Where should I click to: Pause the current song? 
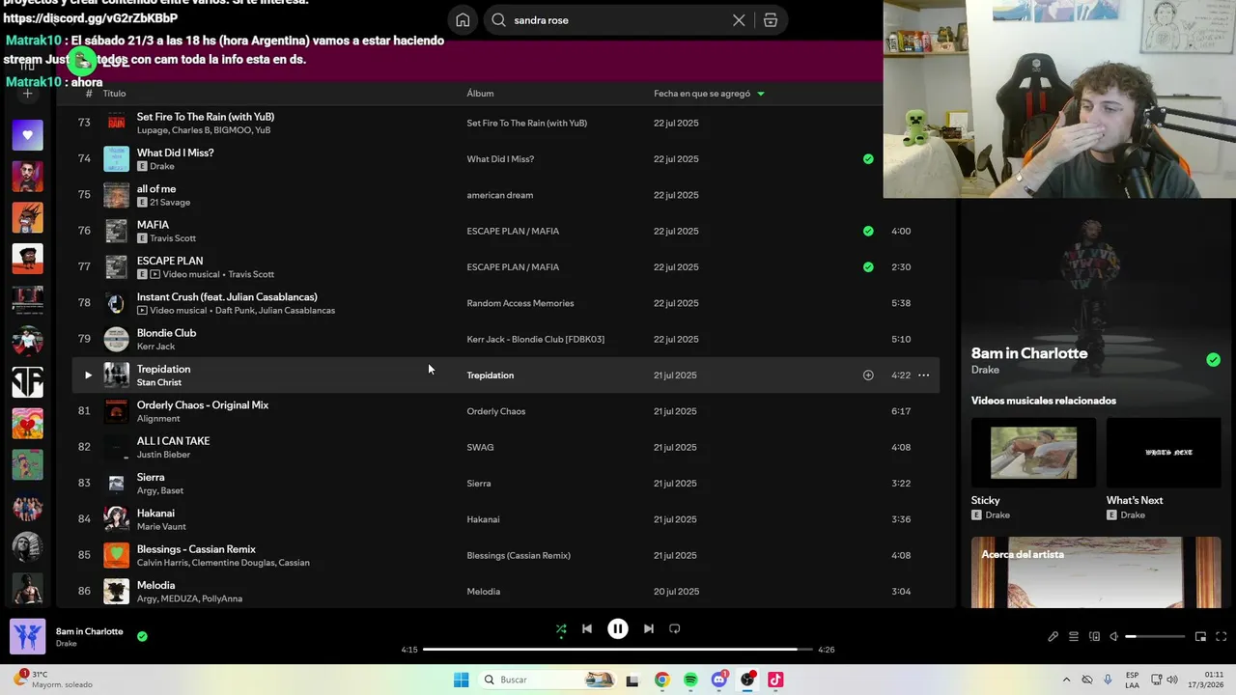click(618, 629)
